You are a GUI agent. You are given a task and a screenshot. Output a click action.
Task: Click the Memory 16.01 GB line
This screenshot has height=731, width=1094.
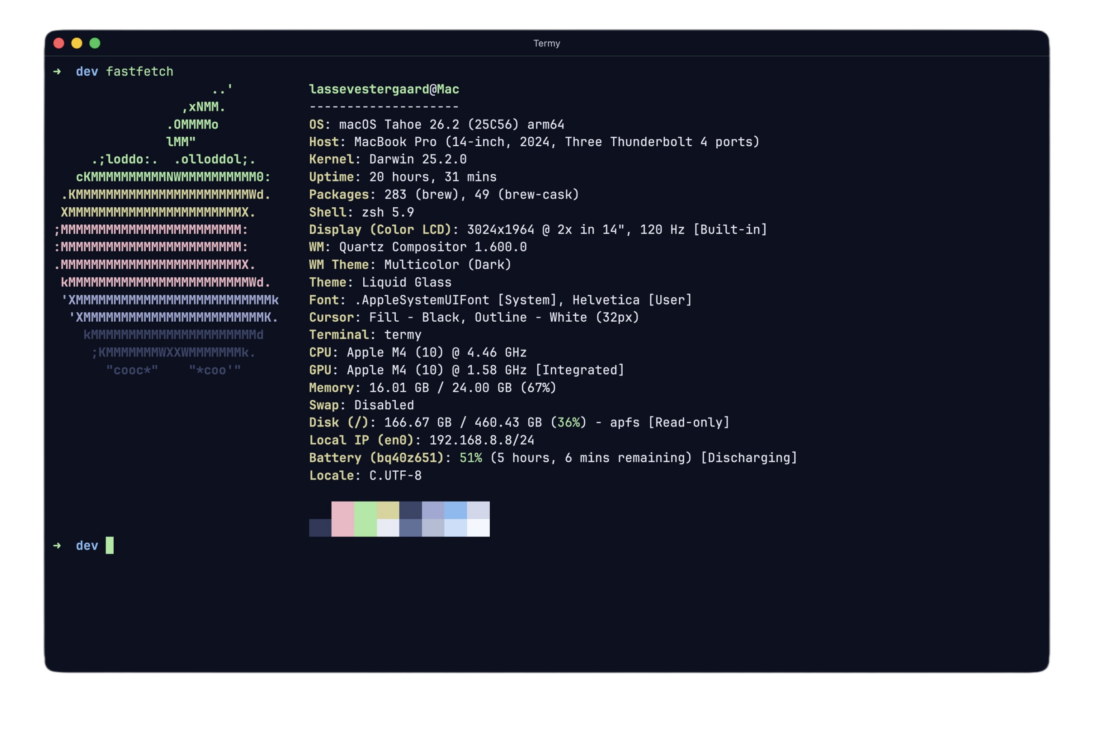click(433, 388)
